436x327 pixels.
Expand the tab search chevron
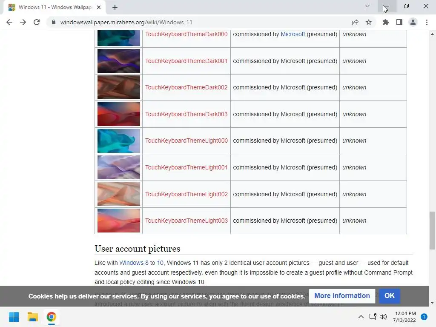(x=367, y=6)
